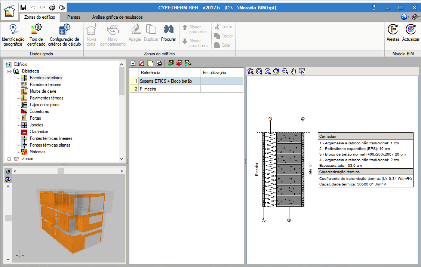Click the redraw view icon
This screenshot has height=267, width=421.
coord(276,71)
